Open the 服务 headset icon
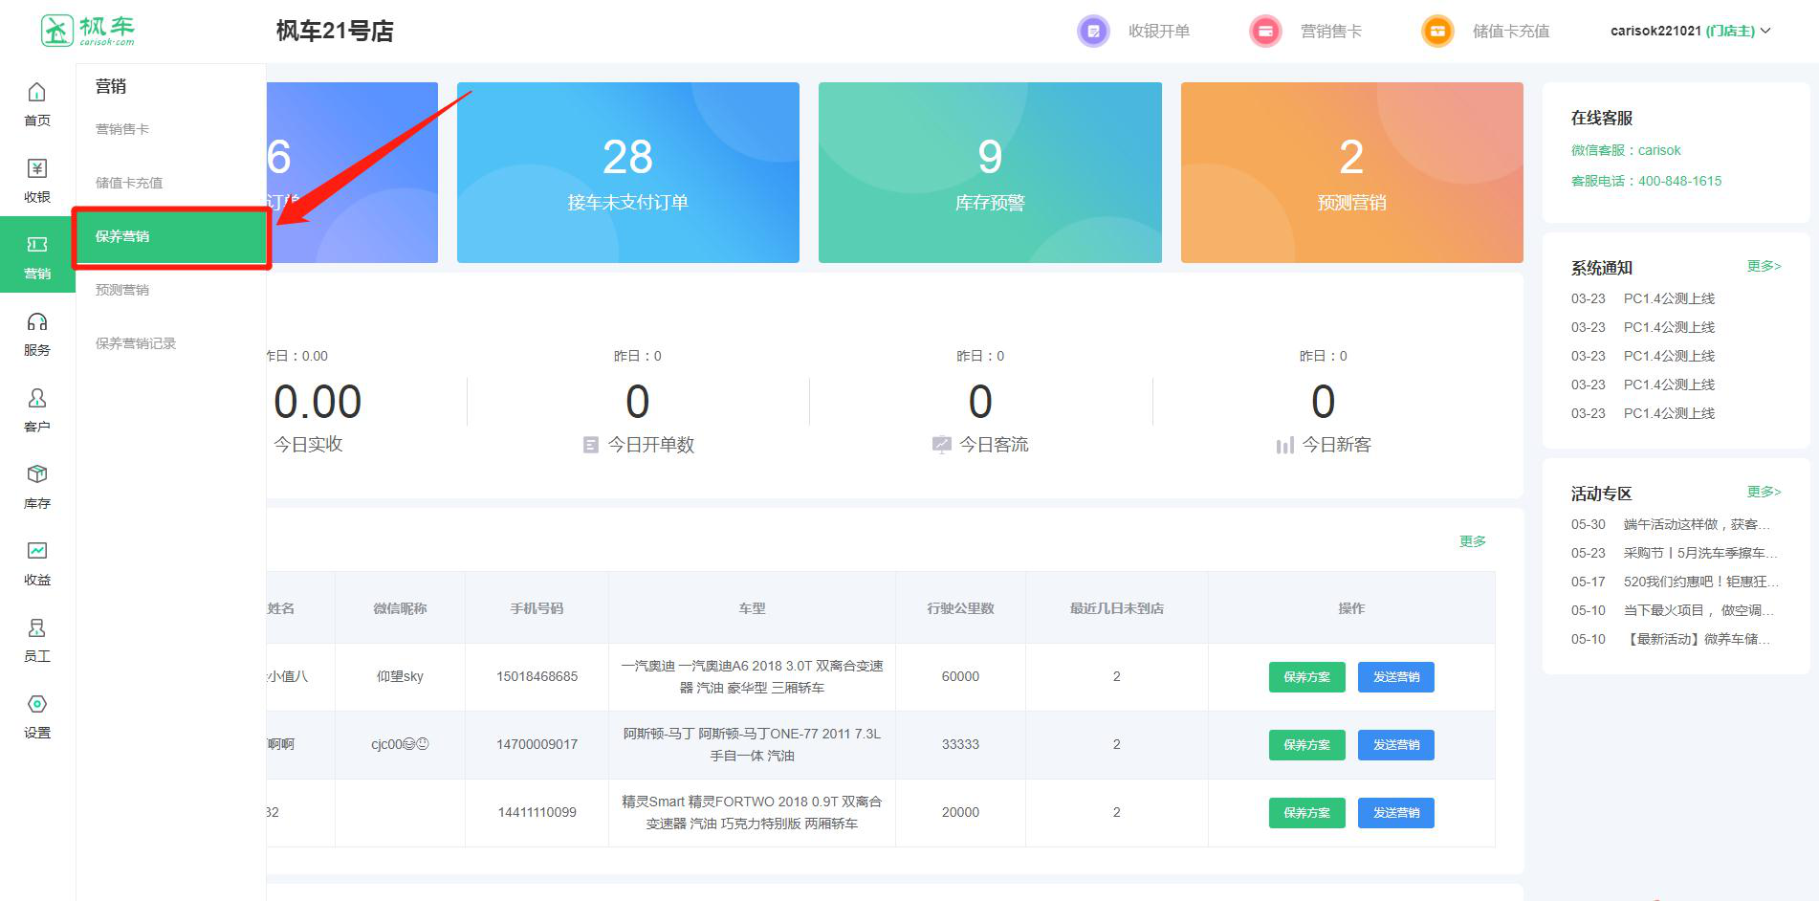The width and height of the screenshot is (1819, 901). [36, 322]
